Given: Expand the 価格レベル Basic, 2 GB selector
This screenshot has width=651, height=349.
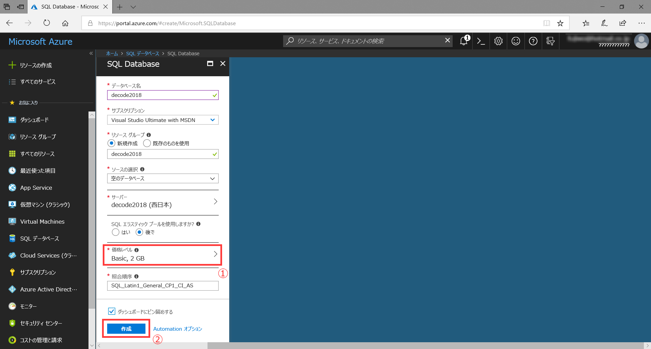Looking at the screenshot, I should pyautogui.click(x=163, y=254).
